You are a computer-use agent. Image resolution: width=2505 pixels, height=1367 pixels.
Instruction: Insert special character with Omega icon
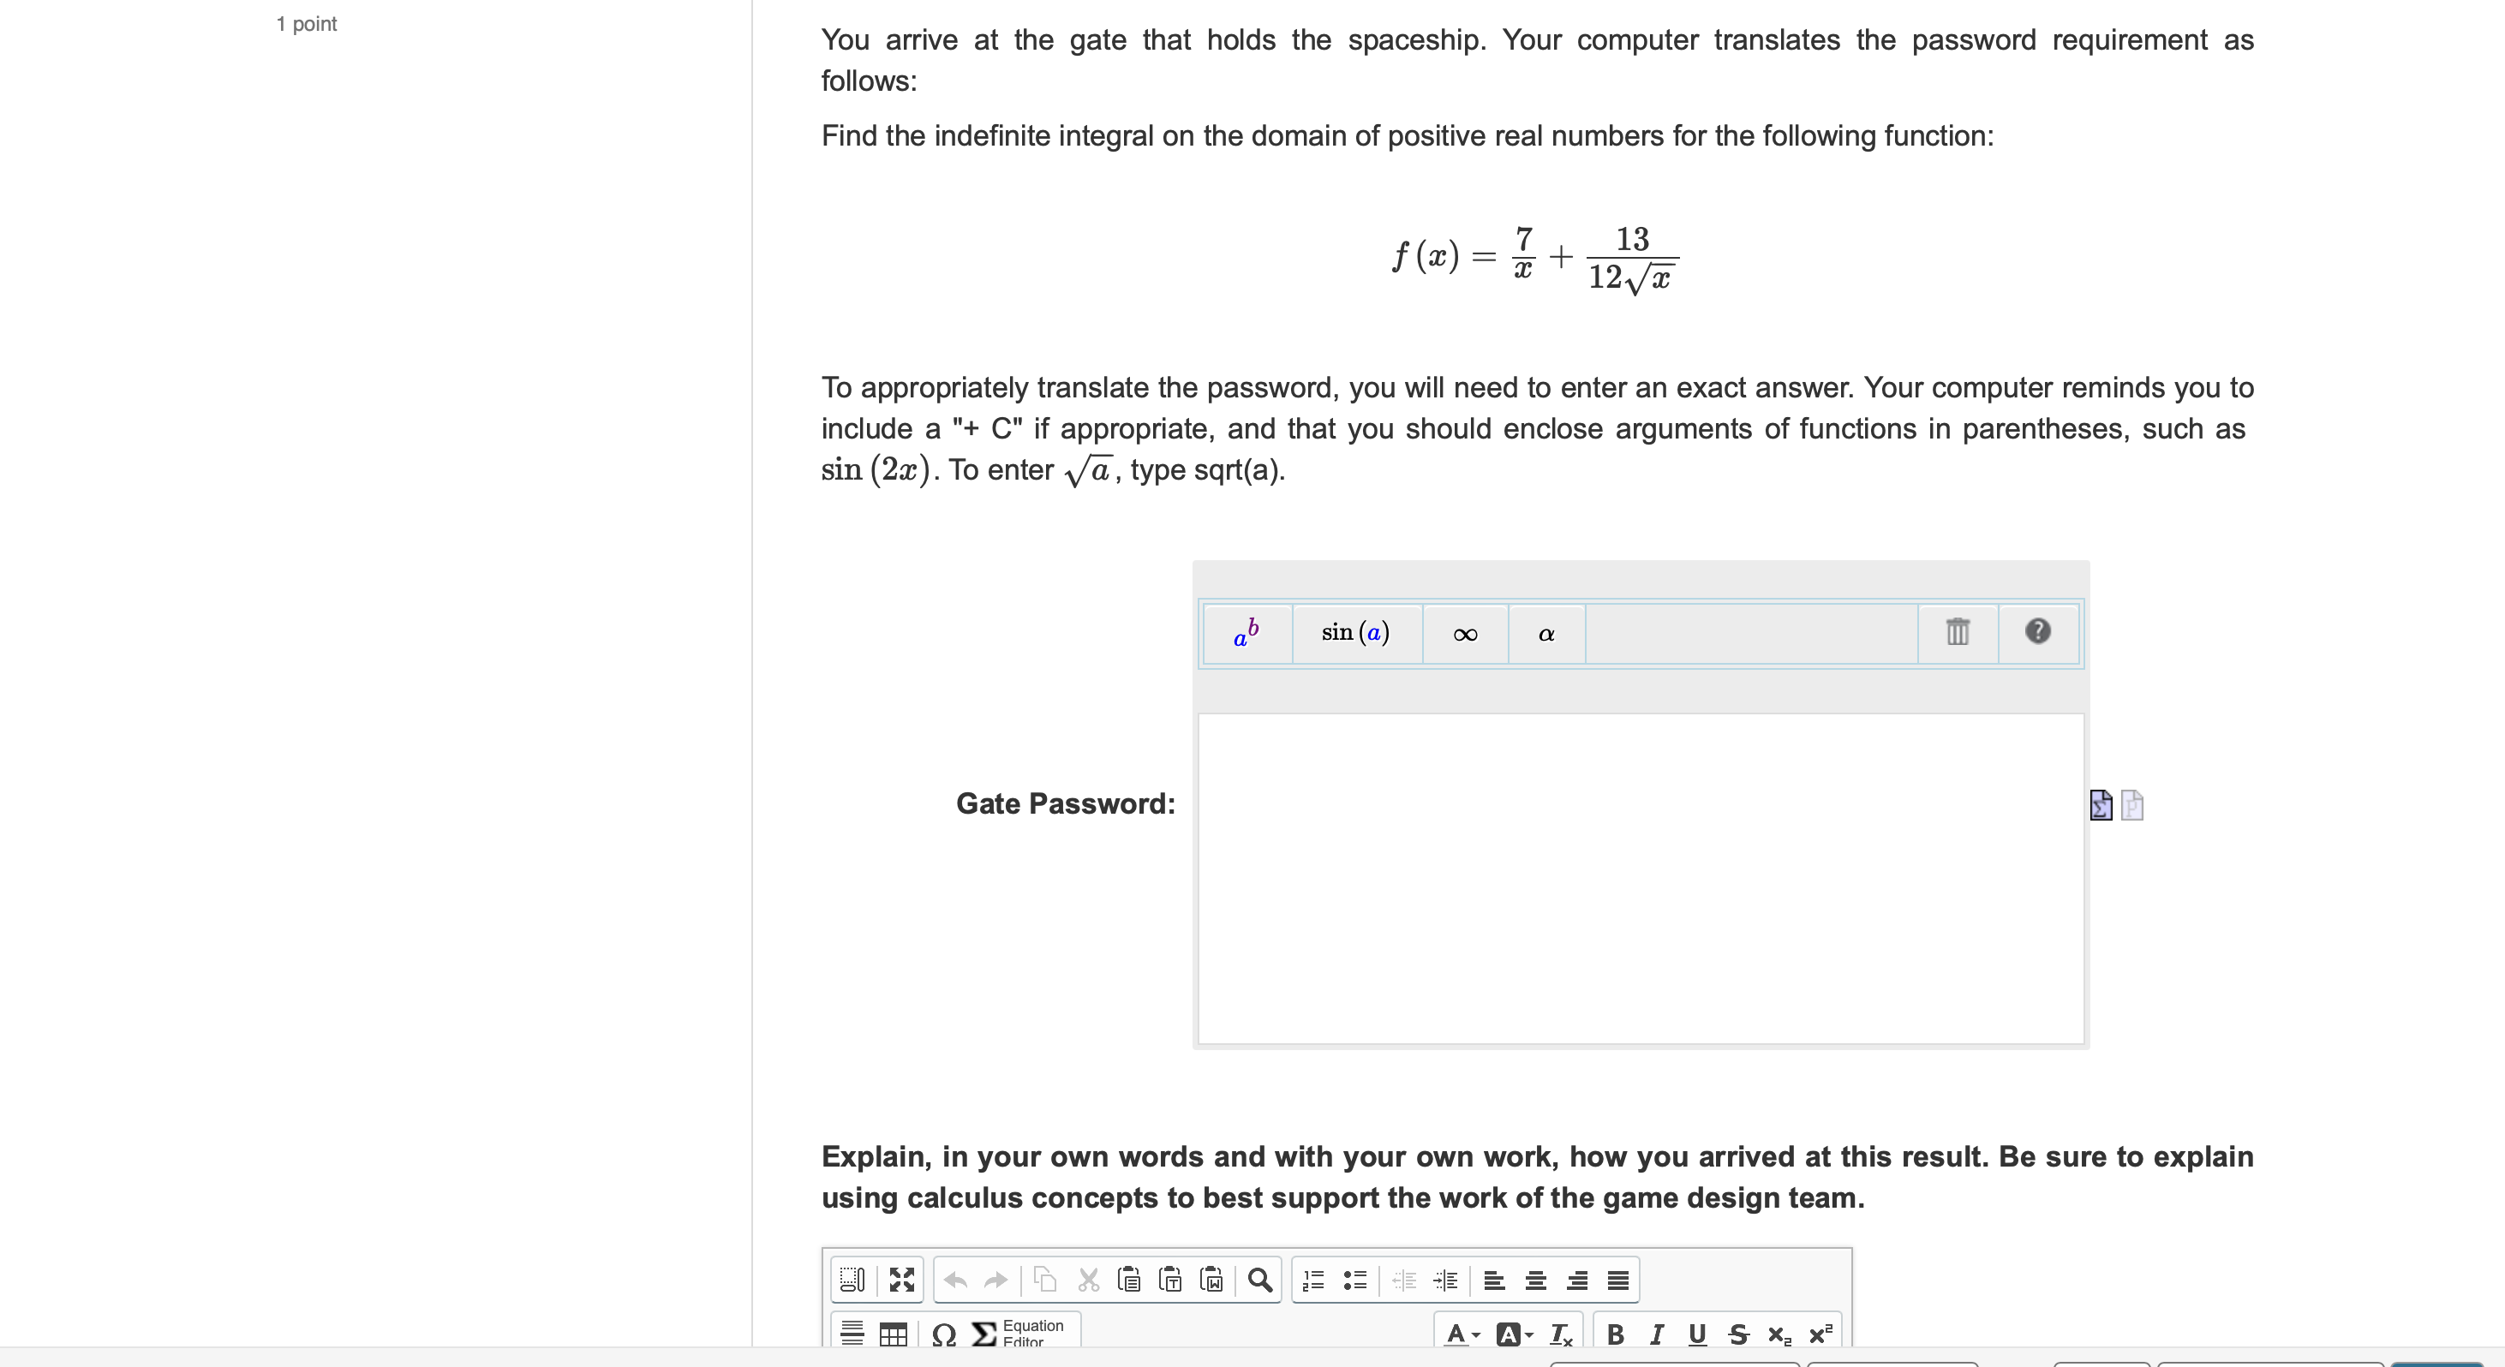click(x=942, y=1334)
